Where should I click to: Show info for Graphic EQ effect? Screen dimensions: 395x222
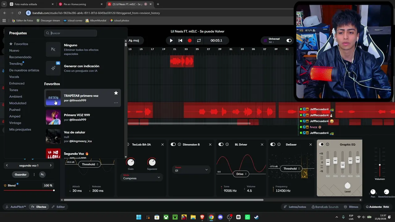click(x=327, y=144)
